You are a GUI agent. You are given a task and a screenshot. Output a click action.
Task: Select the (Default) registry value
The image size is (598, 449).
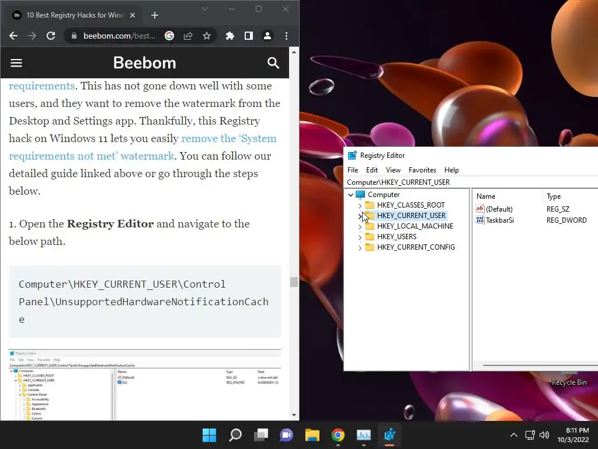coord(499,209)
